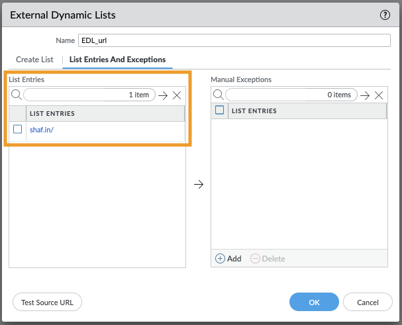The image size is (402, 325).
Task: Click the List Entries search box
Action: (89, 95)
